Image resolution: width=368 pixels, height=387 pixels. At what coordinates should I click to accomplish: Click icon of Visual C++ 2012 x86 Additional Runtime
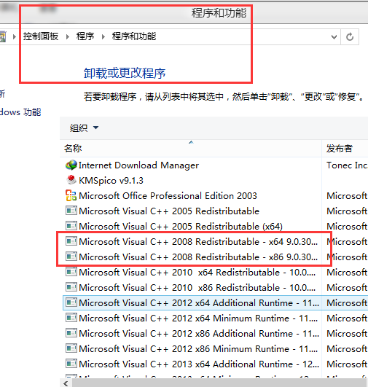(x=71, y=333)
